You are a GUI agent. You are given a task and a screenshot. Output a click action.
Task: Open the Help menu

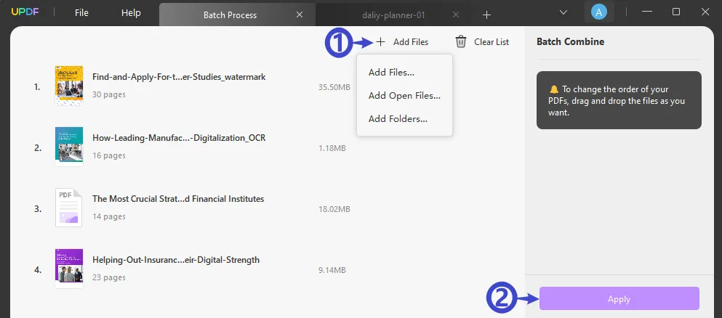(x=131, y=13)
